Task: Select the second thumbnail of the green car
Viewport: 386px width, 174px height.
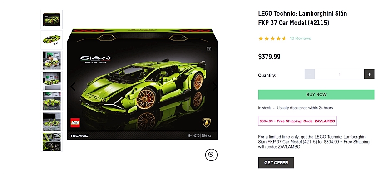Action: coord(51,40)
